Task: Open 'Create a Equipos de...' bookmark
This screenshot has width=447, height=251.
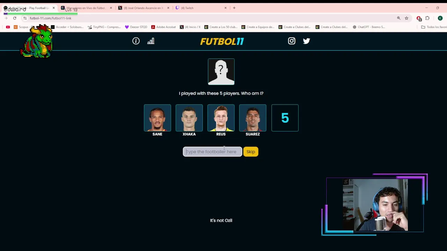Action: click(x=258, y=27)
